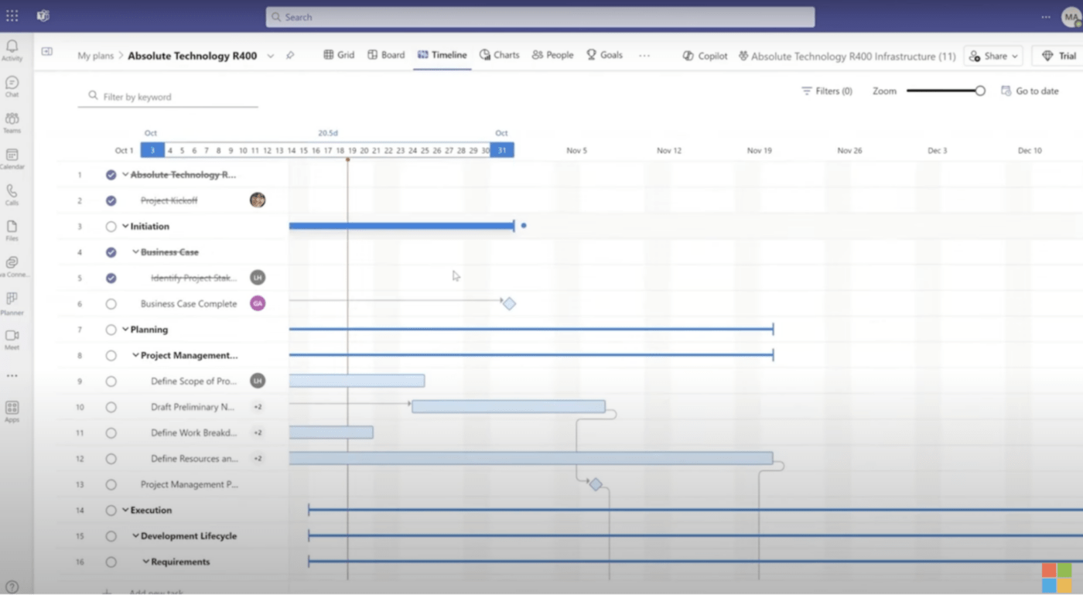
Task: Collapse the Project Management group
Action: (135, 355)
